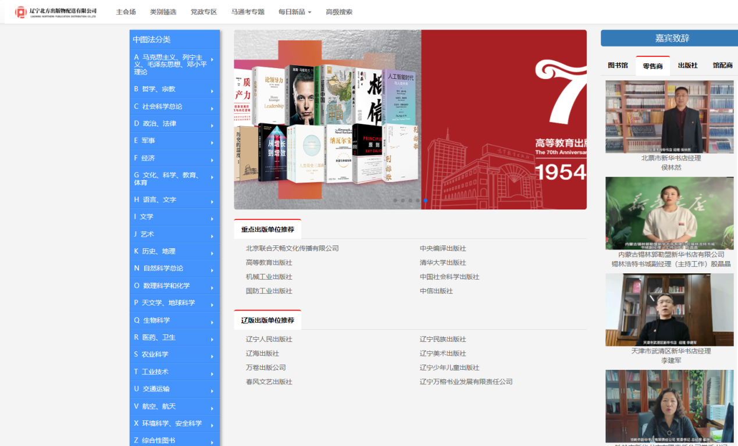Click the Liaoning Northern Publication company logo
Screen dimensions: 738x446
tap(56, 12)
